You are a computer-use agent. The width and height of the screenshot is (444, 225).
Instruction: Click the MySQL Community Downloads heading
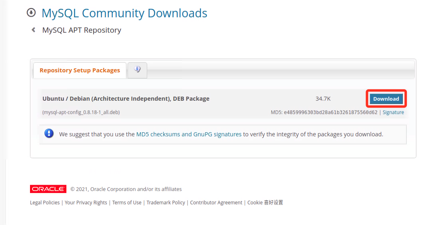click(x=124, y=13)
